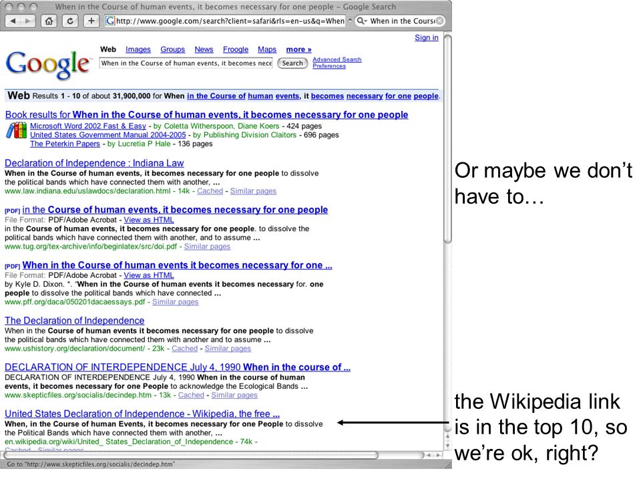View pff.org PDF as HTML
Viewport: 641px width, 481px height.
pyautogui.click(x=149, y=276)
